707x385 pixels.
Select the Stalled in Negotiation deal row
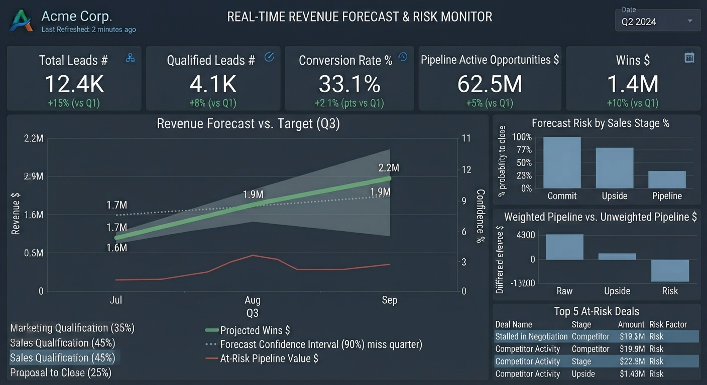click(x=597, y=336)
